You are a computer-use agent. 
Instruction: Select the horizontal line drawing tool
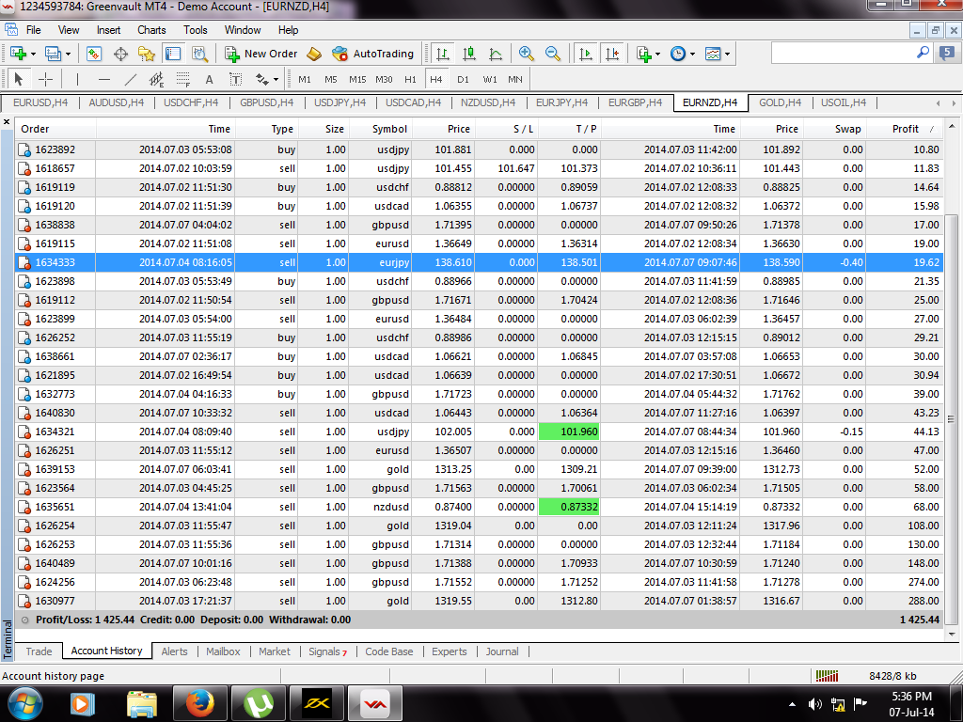pyautogui.click(x=104, y=79)
